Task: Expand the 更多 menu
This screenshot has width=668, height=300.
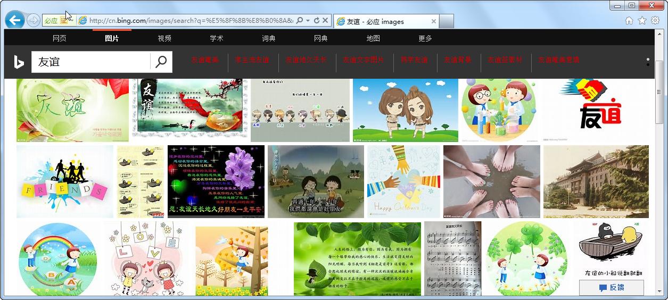Action: pyautogui.click(x=425, y=38)
